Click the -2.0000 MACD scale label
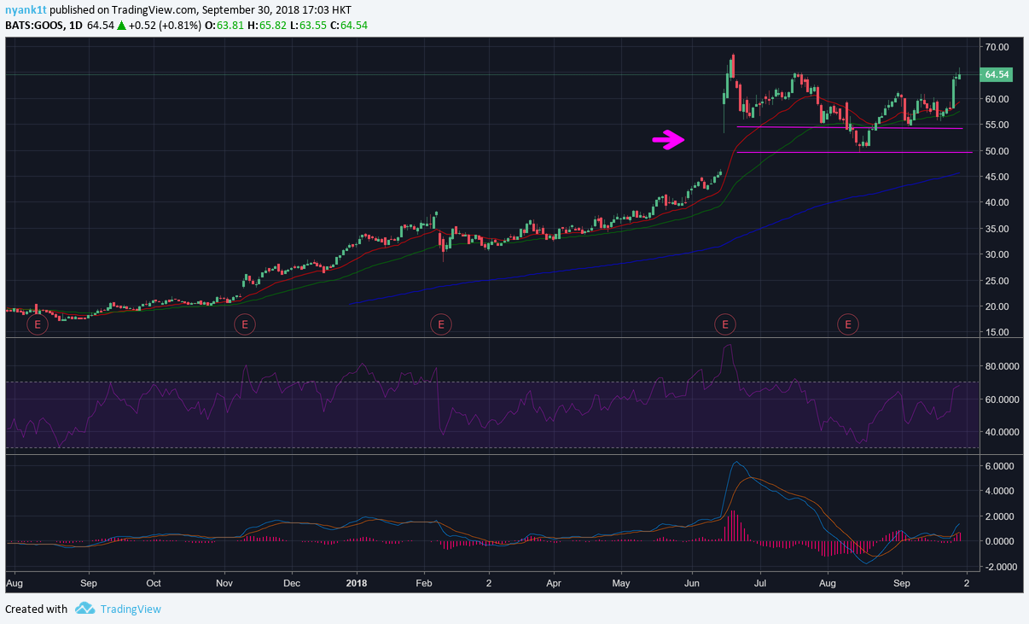Viewport: 1029px width, 624px height. pos(1001,567)
